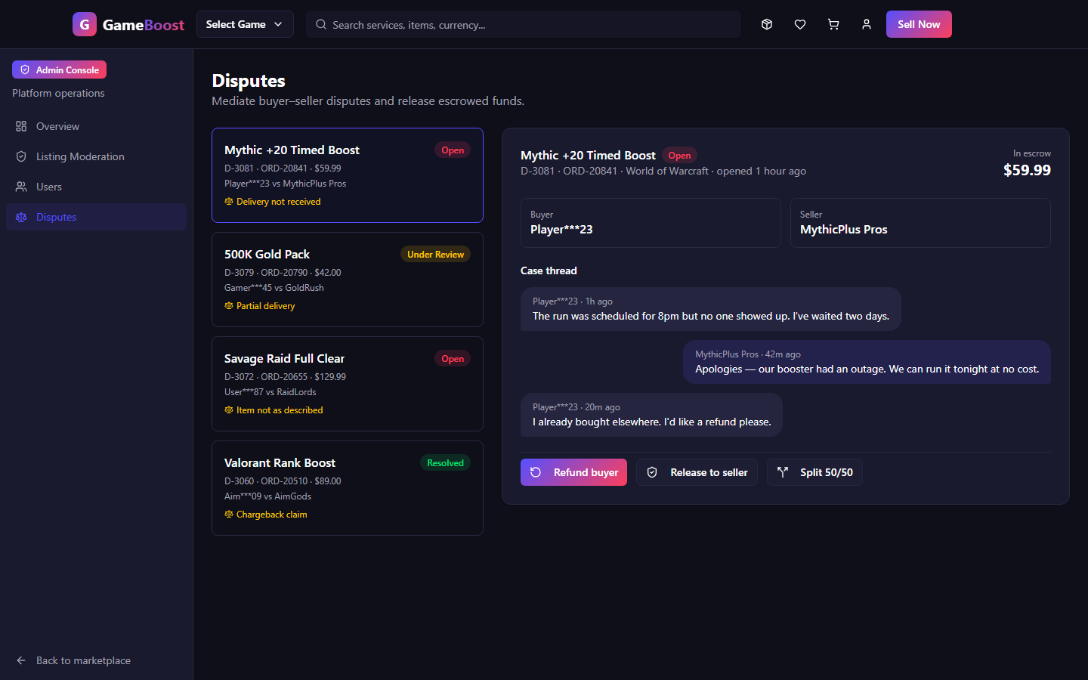Click Open status badge on Mythic +20 list card
Viewport: 1088px width, 680px height.
pos(453,150)
